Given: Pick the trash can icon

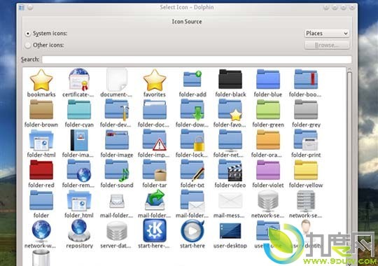Looking at the screenshot, I should [41, 258].
